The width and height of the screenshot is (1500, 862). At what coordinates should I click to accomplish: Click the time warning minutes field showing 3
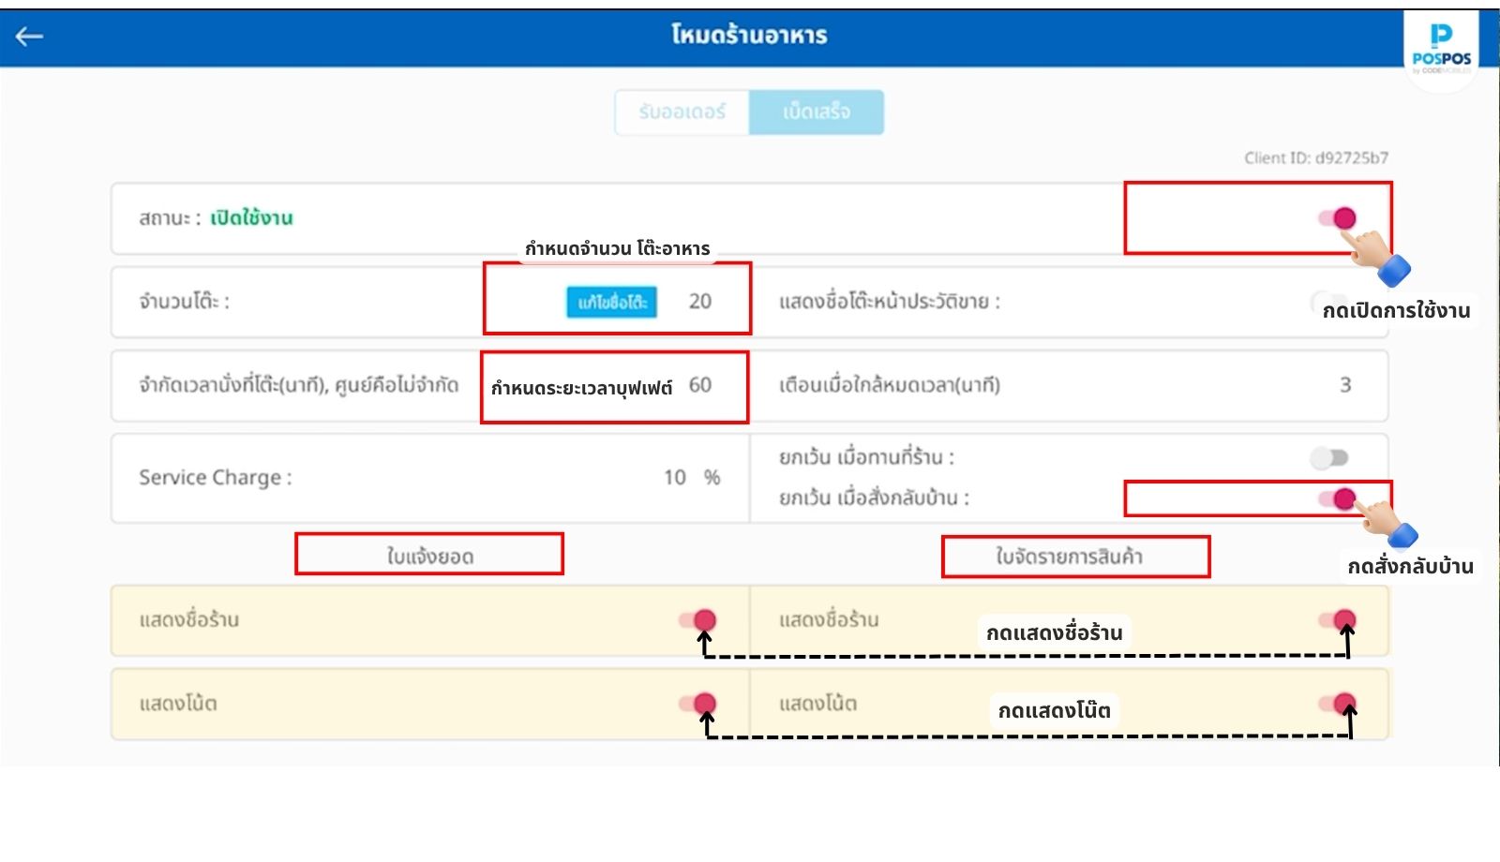pos(1344,385)
